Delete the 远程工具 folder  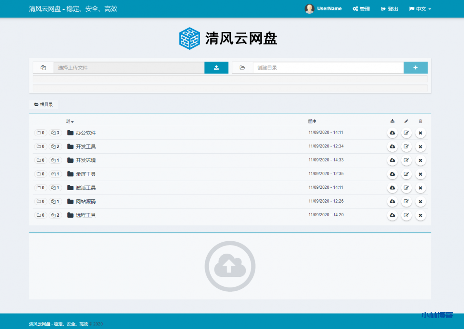pyautogui.click(x=420, y=216)
